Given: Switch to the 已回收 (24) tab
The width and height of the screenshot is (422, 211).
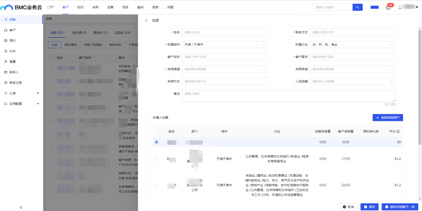Looking at the screenshot, I should [122, 33].
